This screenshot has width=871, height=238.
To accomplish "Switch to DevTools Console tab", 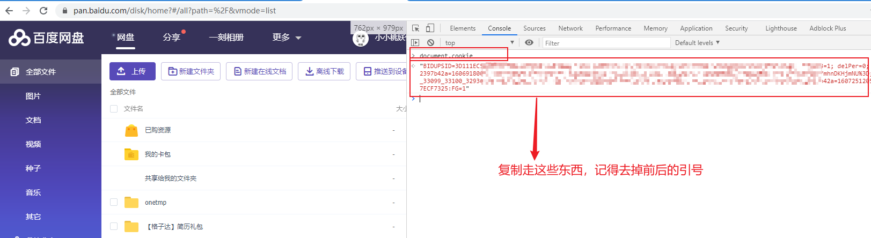I will pyautogui.click(x=500, y=28).
